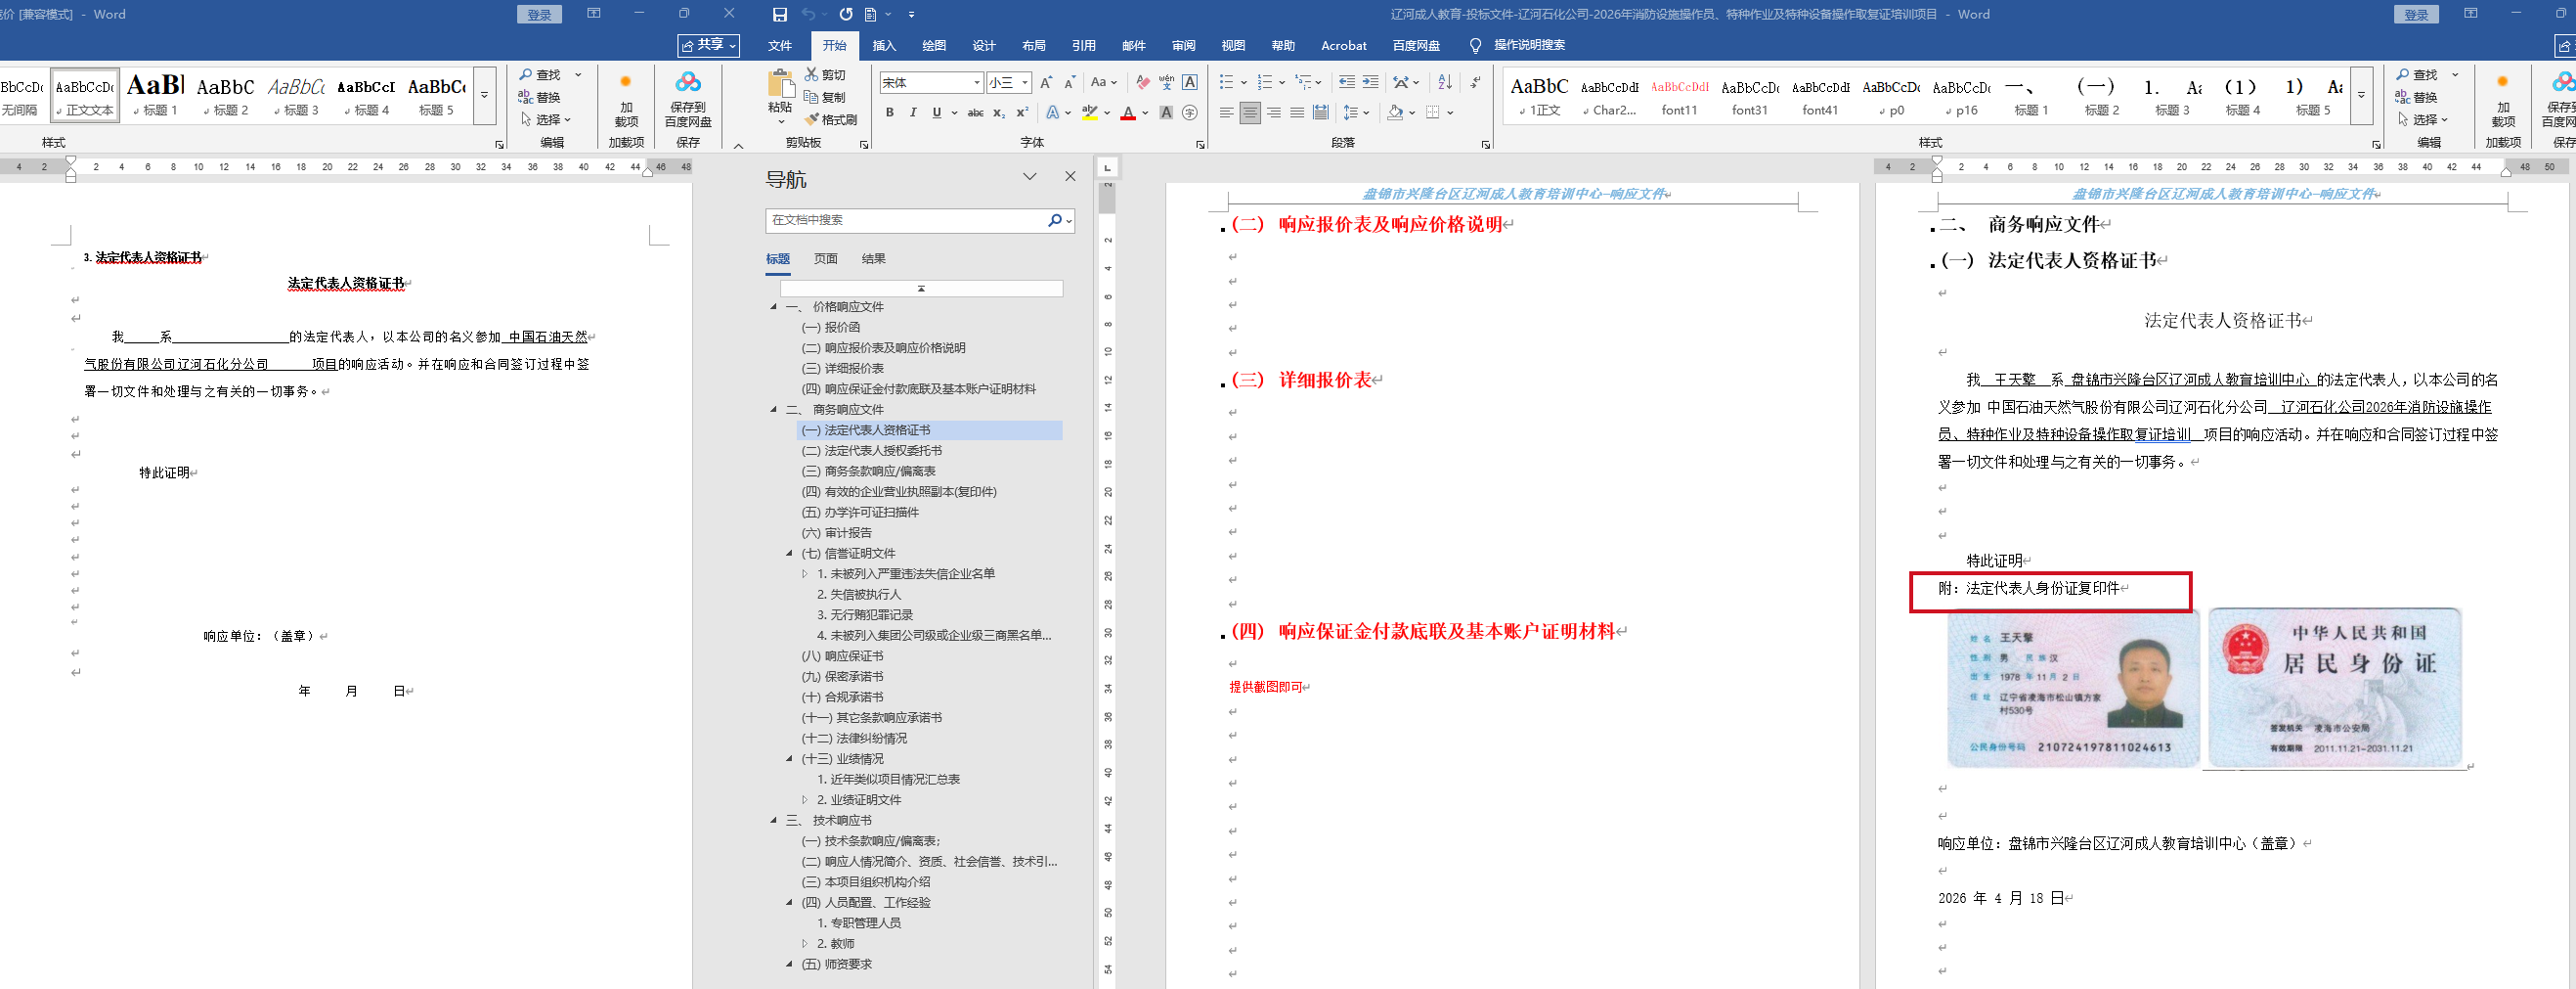This screenshot has height=989, width=2576.
Task: Collapse the 一、价格响应文件 heading in navigation
Action: [773, 307]
